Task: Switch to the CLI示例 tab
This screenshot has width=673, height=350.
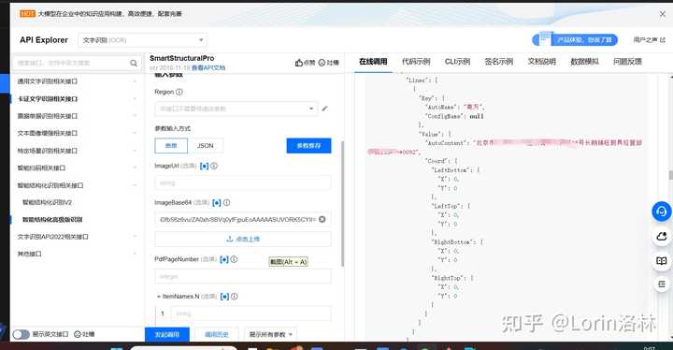Action: click(457, 62)
